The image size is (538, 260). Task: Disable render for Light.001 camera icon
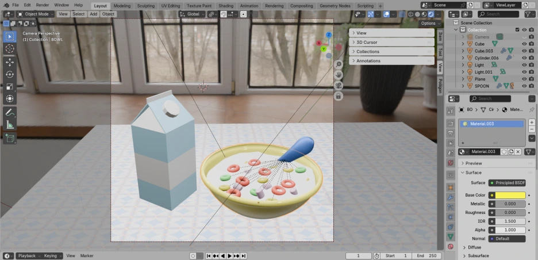(x=532, y=72)
